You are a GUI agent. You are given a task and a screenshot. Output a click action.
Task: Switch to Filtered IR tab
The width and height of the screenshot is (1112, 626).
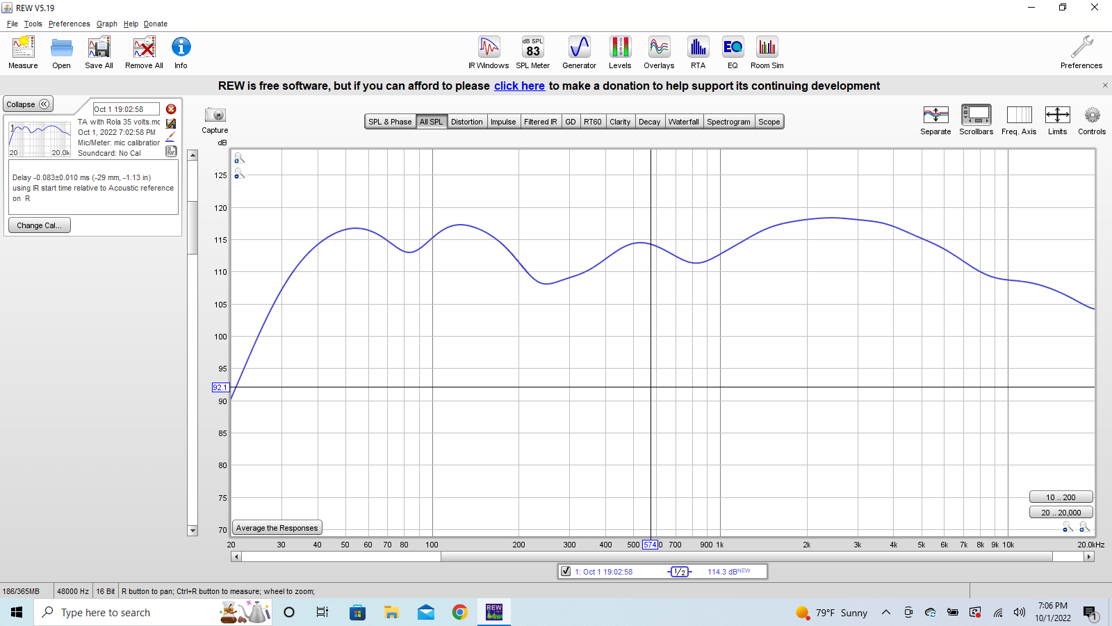[540, 122]
